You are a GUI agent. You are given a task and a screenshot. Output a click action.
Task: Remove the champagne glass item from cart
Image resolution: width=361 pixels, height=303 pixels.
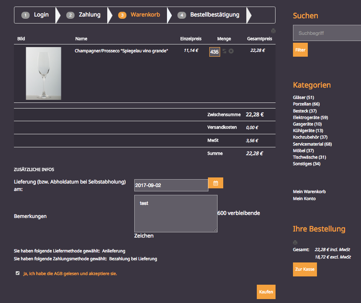pos(231,51)
